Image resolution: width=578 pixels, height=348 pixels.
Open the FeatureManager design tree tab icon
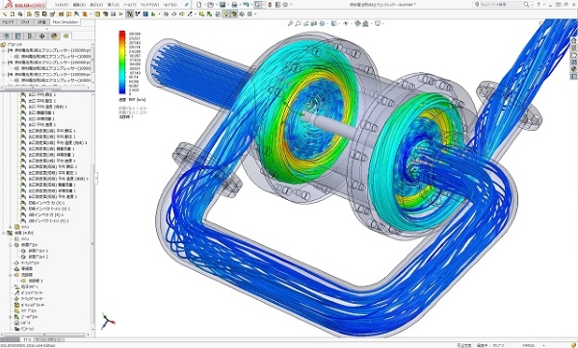[6, 37]
